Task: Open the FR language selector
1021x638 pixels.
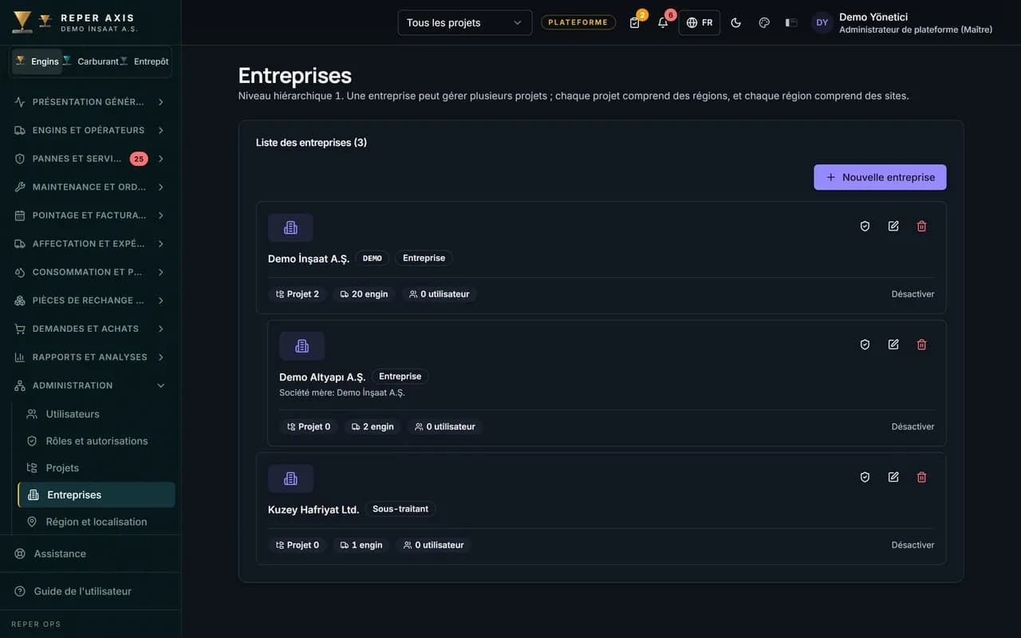Action: click(x=700, y=22)
